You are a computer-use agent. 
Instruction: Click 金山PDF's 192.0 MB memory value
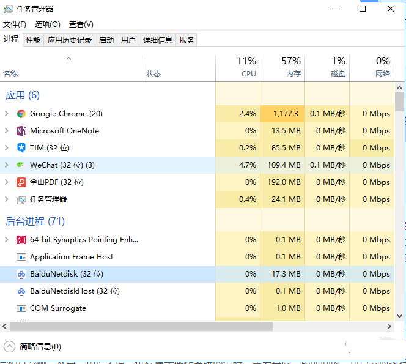[x=284, y=182]
